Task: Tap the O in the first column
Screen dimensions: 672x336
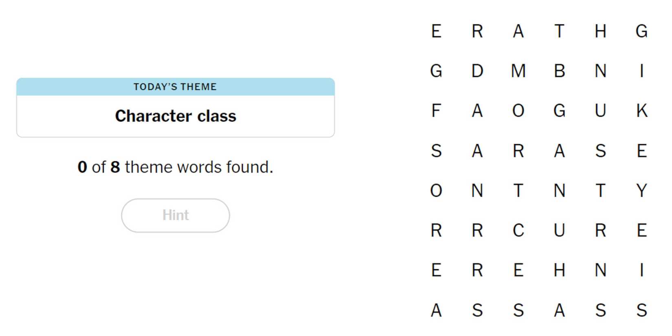Action: pos(436,191)
